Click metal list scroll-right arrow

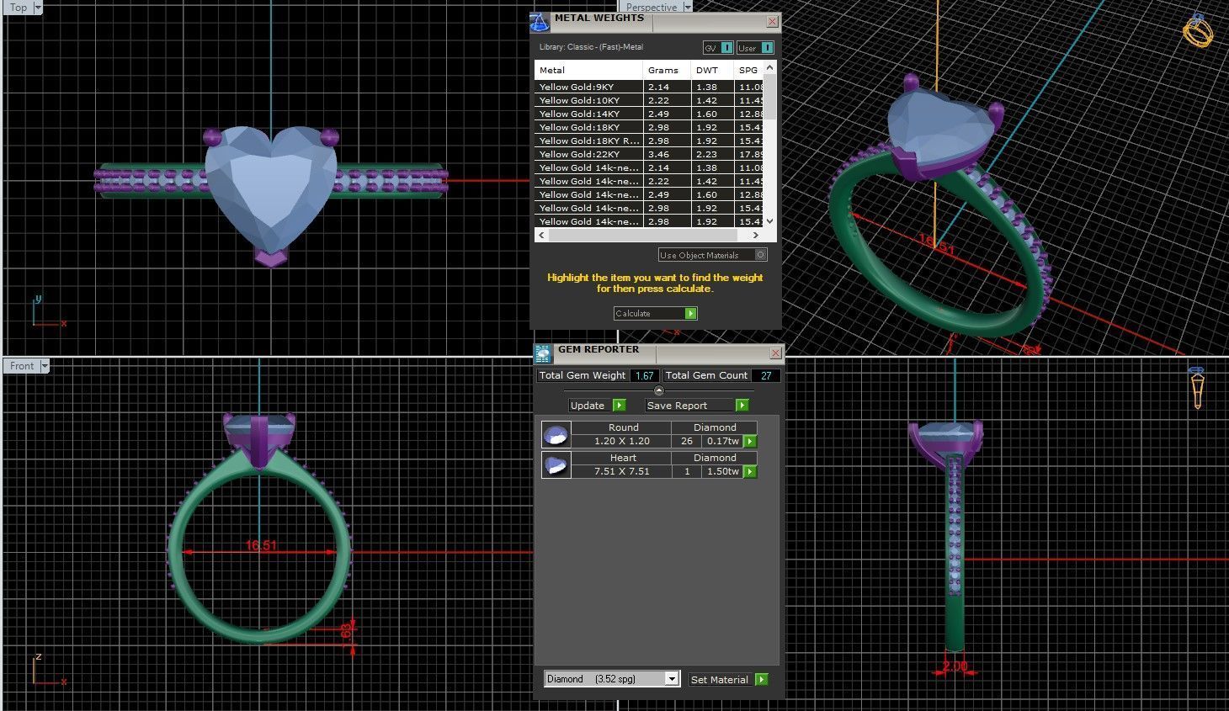756,236
